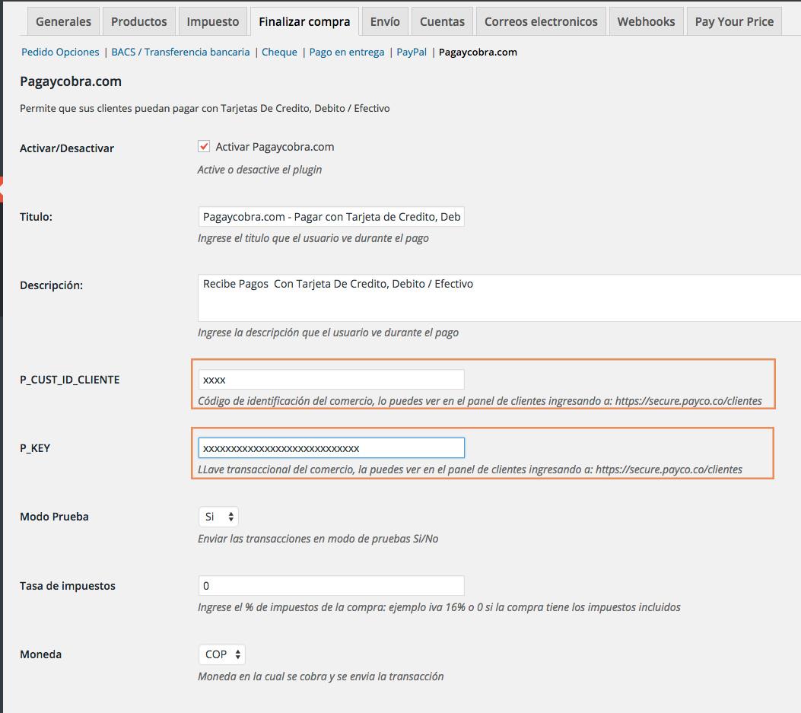Focus the P_CUST_ID_CLIENTE field
This screenshot has height=713, width=801.
[x=331, y=380]
